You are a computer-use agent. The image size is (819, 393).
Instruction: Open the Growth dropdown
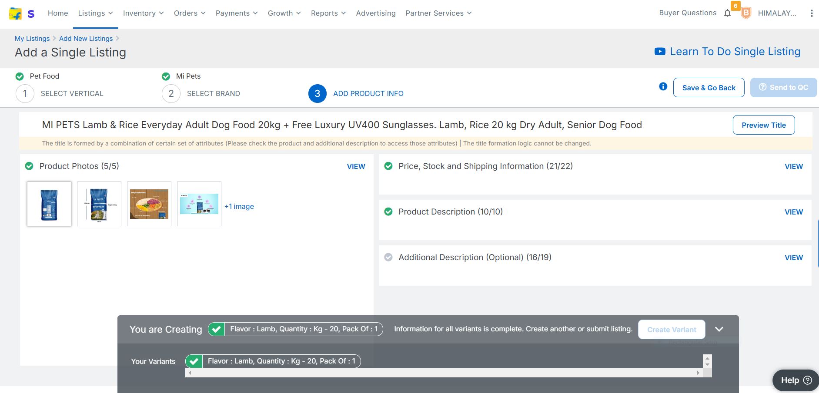[284, 13]
